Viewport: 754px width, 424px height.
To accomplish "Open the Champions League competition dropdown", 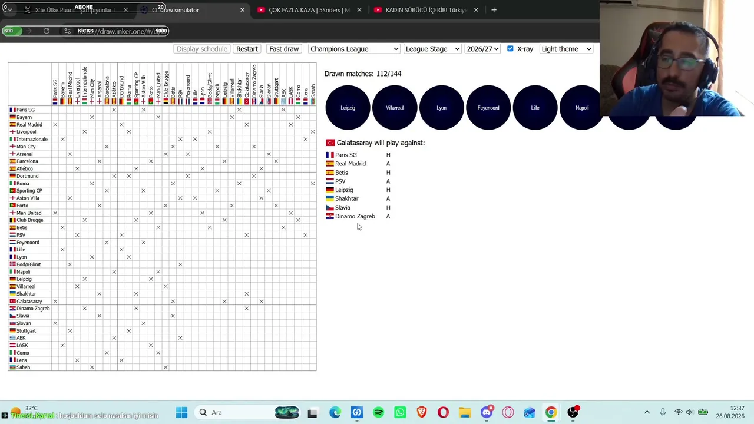I will pyautogui.click(x=354, y=49).
